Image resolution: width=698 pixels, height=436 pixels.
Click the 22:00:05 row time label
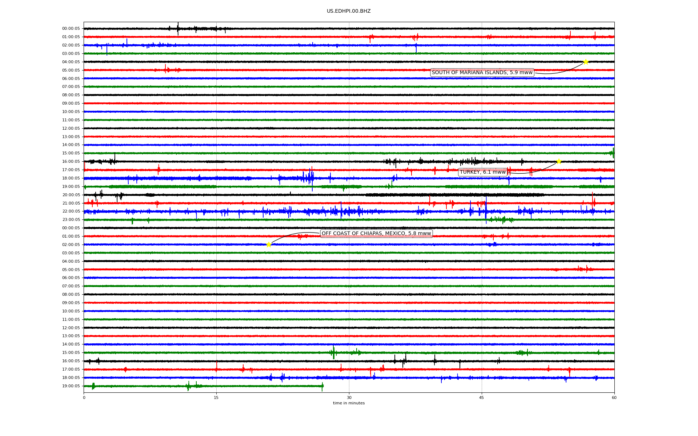[x=71, y=211]
